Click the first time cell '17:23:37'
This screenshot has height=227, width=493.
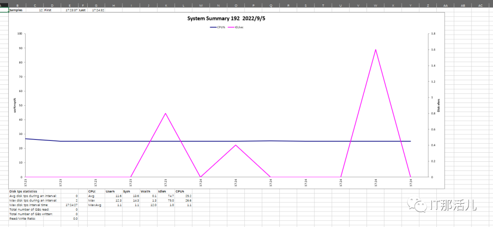69,10
